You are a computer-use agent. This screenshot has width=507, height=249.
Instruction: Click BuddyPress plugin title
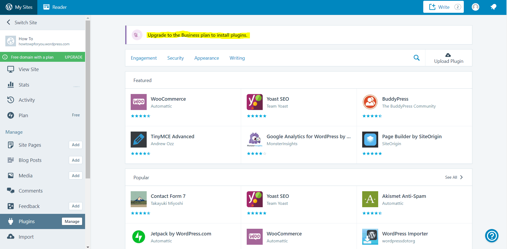395,99
